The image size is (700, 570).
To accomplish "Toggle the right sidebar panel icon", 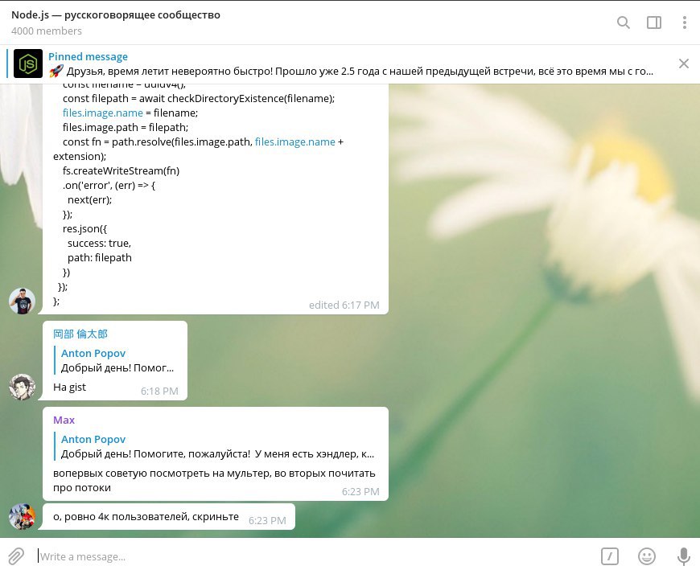I will (654, 23).
